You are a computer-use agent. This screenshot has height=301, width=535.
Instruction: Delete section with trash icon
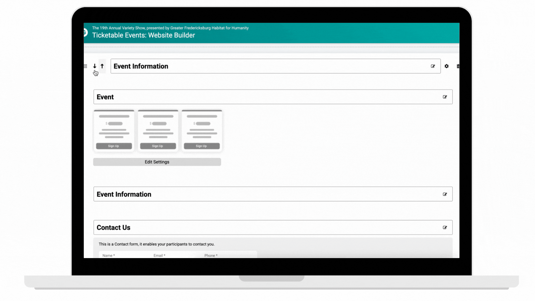pyautogui.click(x=458, y=66)
